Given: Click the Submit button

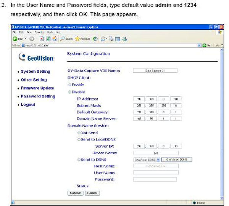Looking at the screenshot, I should point(75,193).
